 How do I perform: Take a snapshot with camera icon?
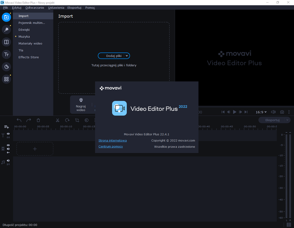pyautogui.click(x=282, y=112)
